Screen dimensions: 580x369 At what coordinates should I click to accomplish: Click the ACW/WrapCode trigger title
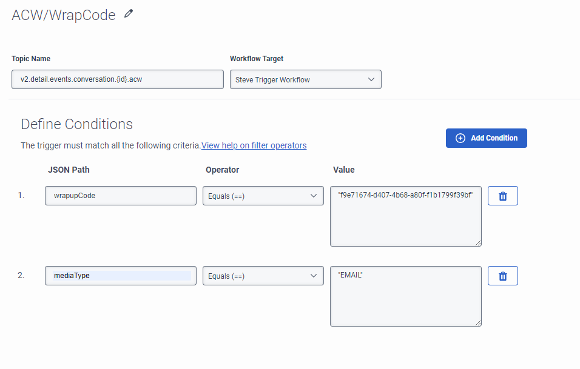pos(64,15)
